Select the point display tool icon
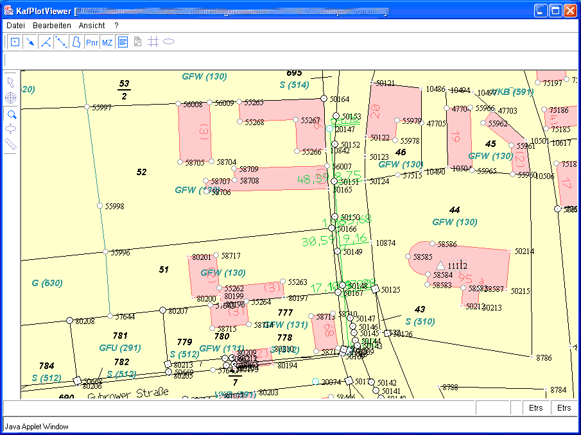The height and width of the screenshot is (435, 581). click(x=14, y=42)
